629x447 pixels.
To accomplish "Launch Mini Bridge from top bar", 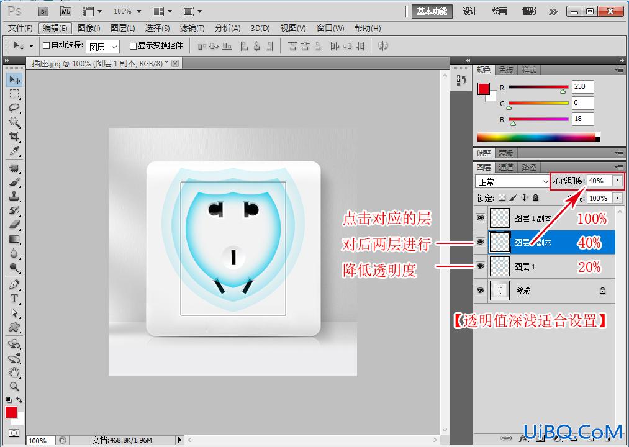I will tap(66, 11).
